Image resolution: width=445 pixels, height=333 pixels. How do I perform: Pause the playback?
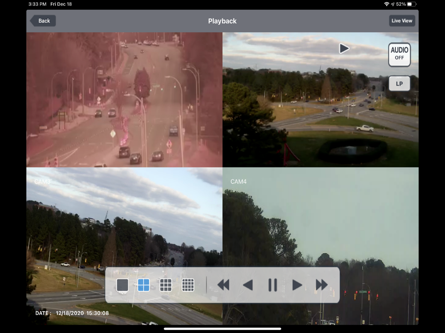point(273,285)
